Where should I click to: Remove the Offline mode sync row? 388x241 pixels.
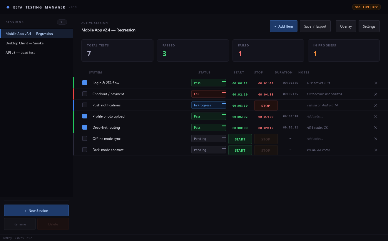pos(376,139)
